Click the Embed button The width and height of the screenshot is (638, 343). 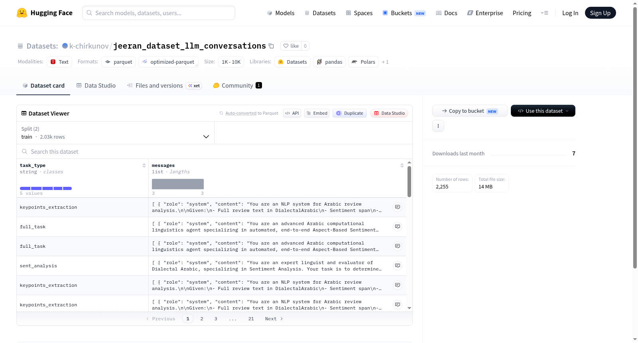click(317, 113)
